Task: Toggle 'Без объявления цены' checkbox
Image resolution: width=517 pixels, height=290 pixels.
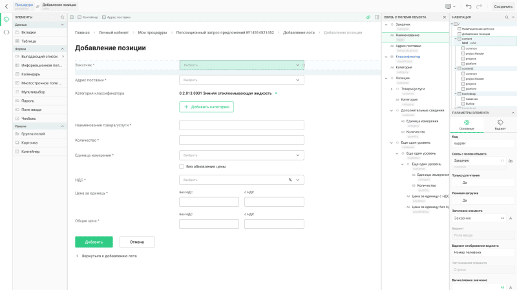Action: pos(182,166)
